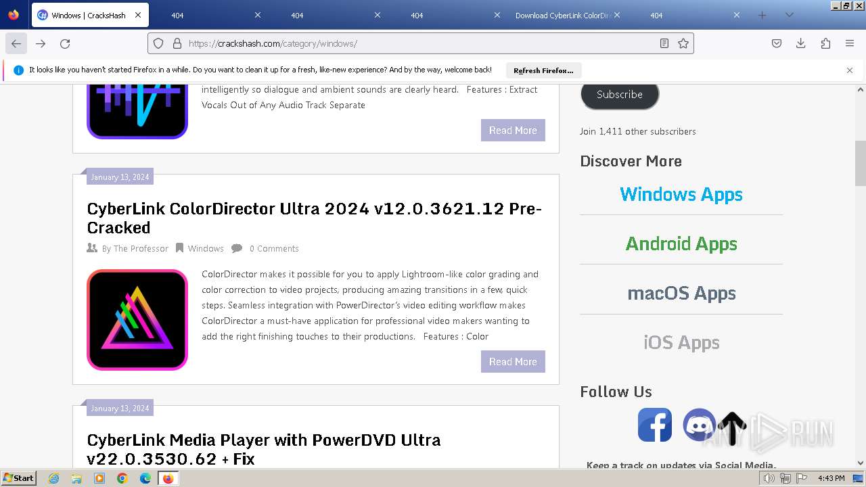Viewport: 866px width, 487px height.
Task: Show site security info via padlock
Action: 177,43
